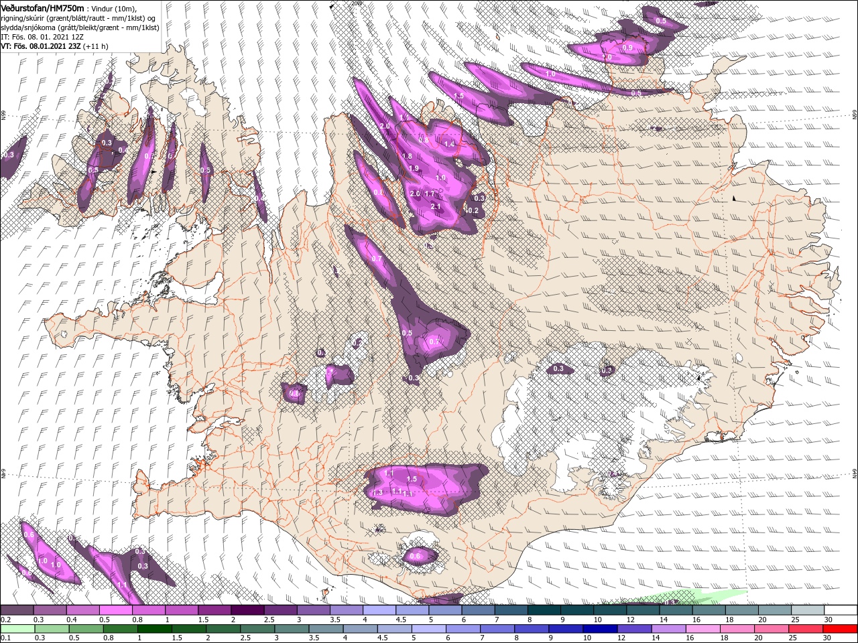
Task: Click the 2.1 snowfall value on the northern coast
Action: [x=435, y=206]
